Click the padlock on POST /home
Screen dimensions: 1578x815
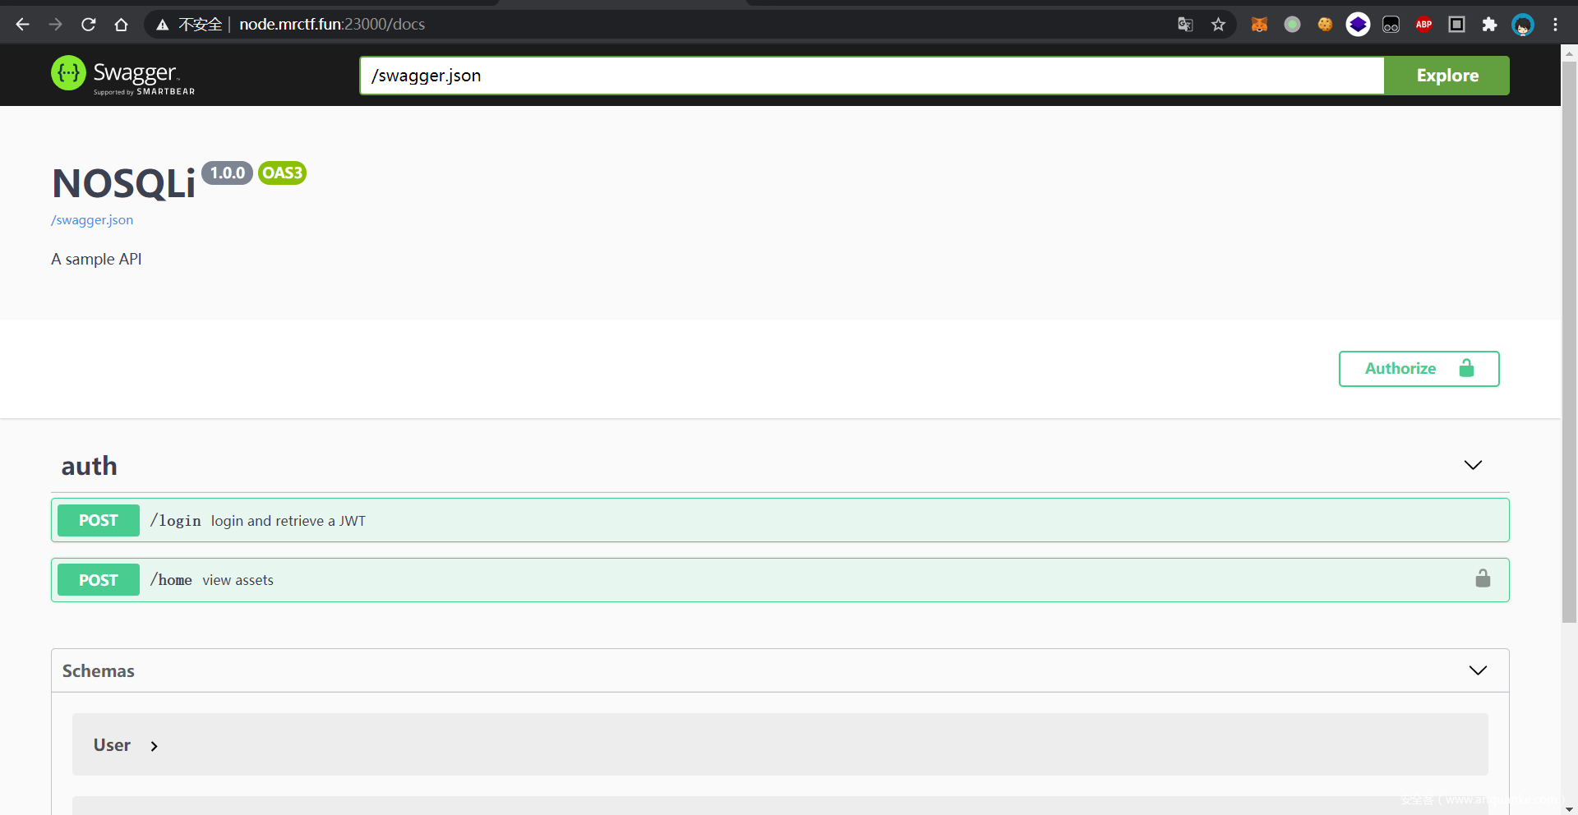[x=1483, y=579]
